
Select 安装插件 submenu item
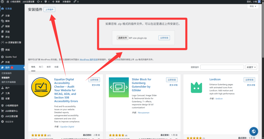tap(6, 78)
